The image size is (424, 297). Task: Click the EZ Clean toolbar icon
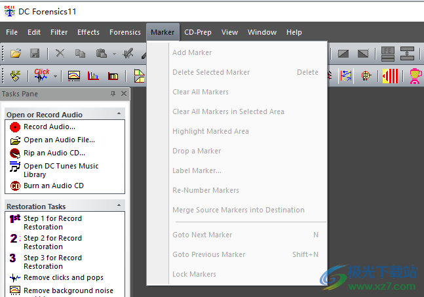pos(14,76)
